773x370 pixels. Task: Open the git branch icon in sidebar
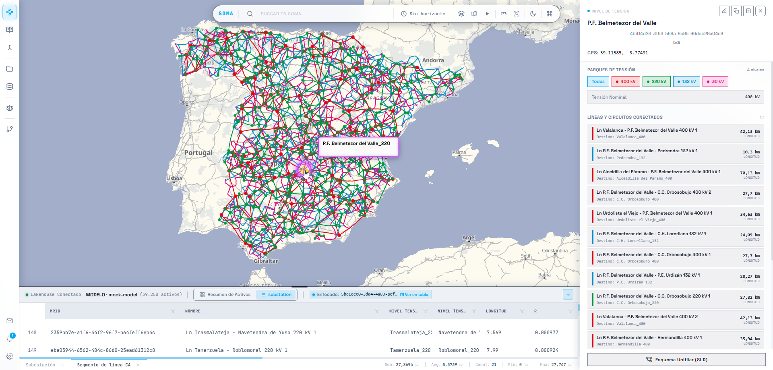(x=10, y=129)
